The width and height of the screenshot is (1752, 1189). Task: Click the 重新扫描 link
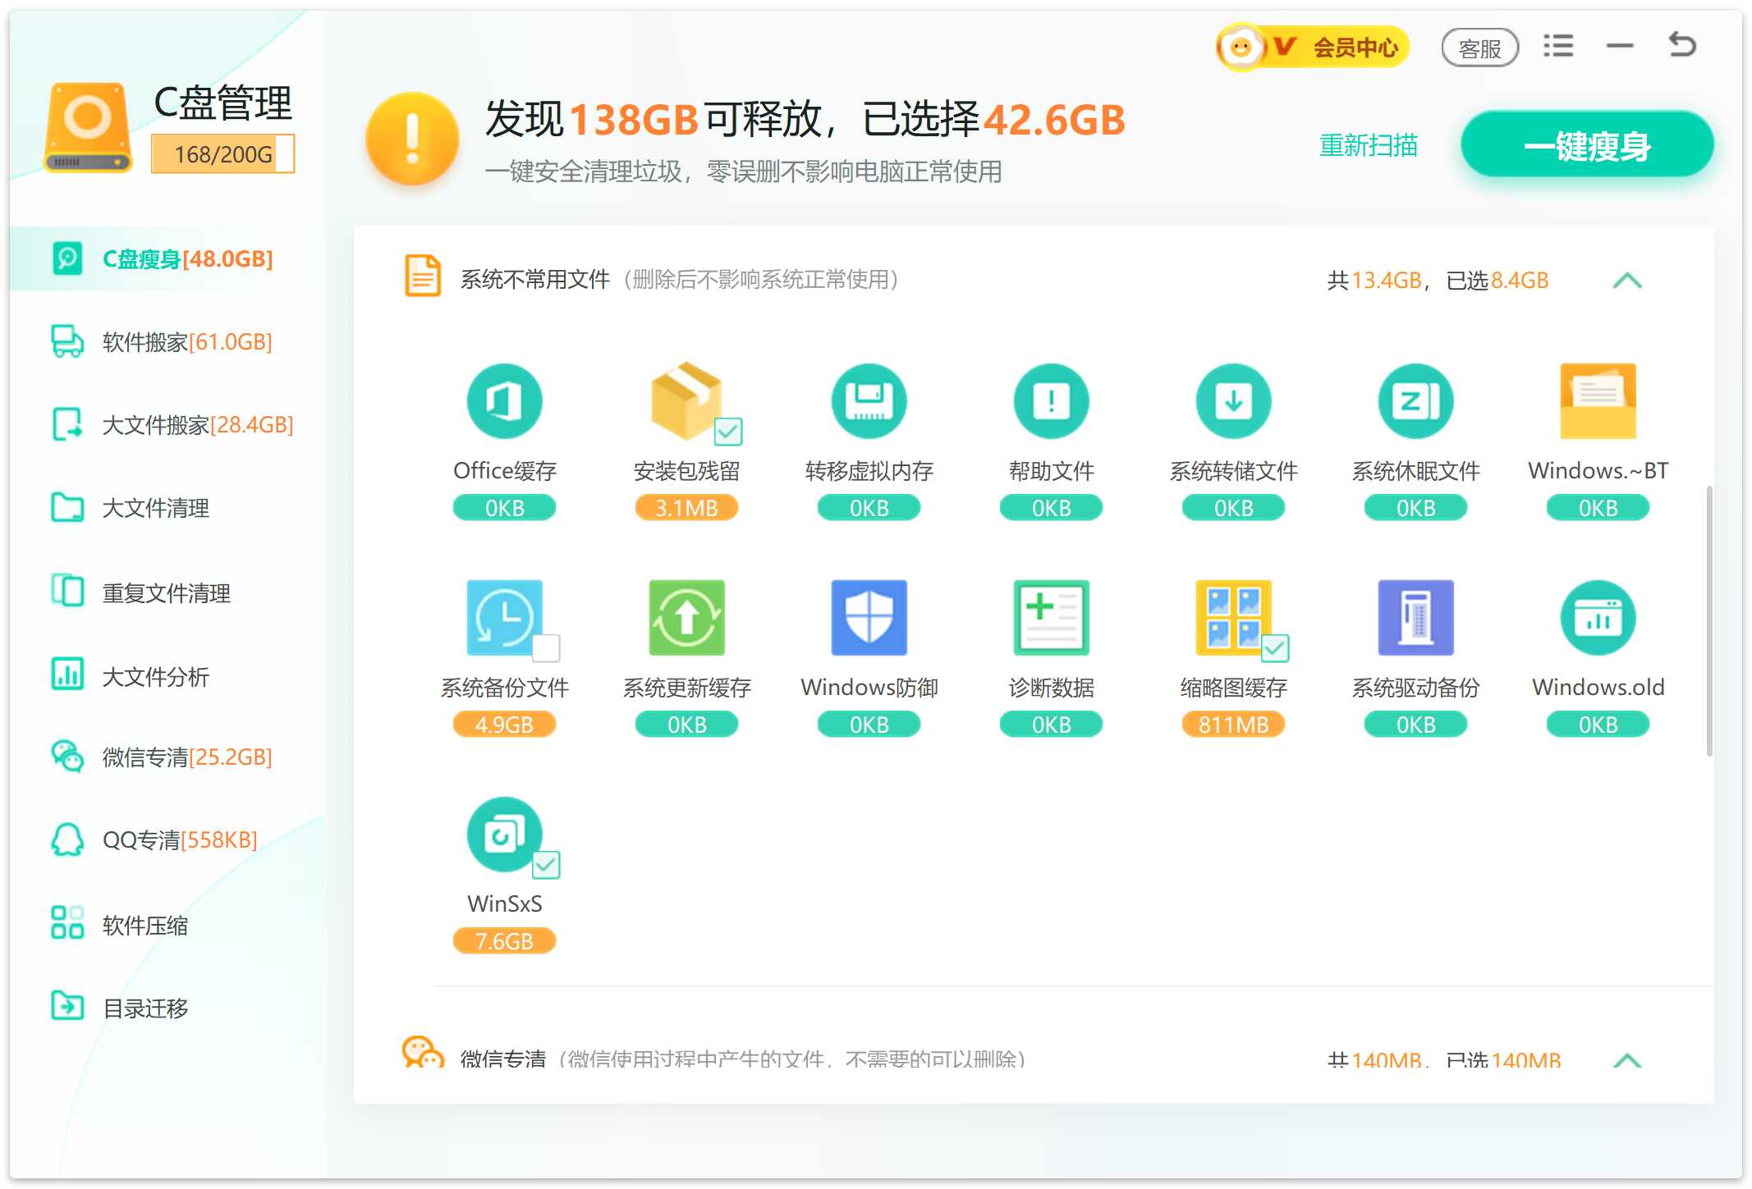[1368, 145]
